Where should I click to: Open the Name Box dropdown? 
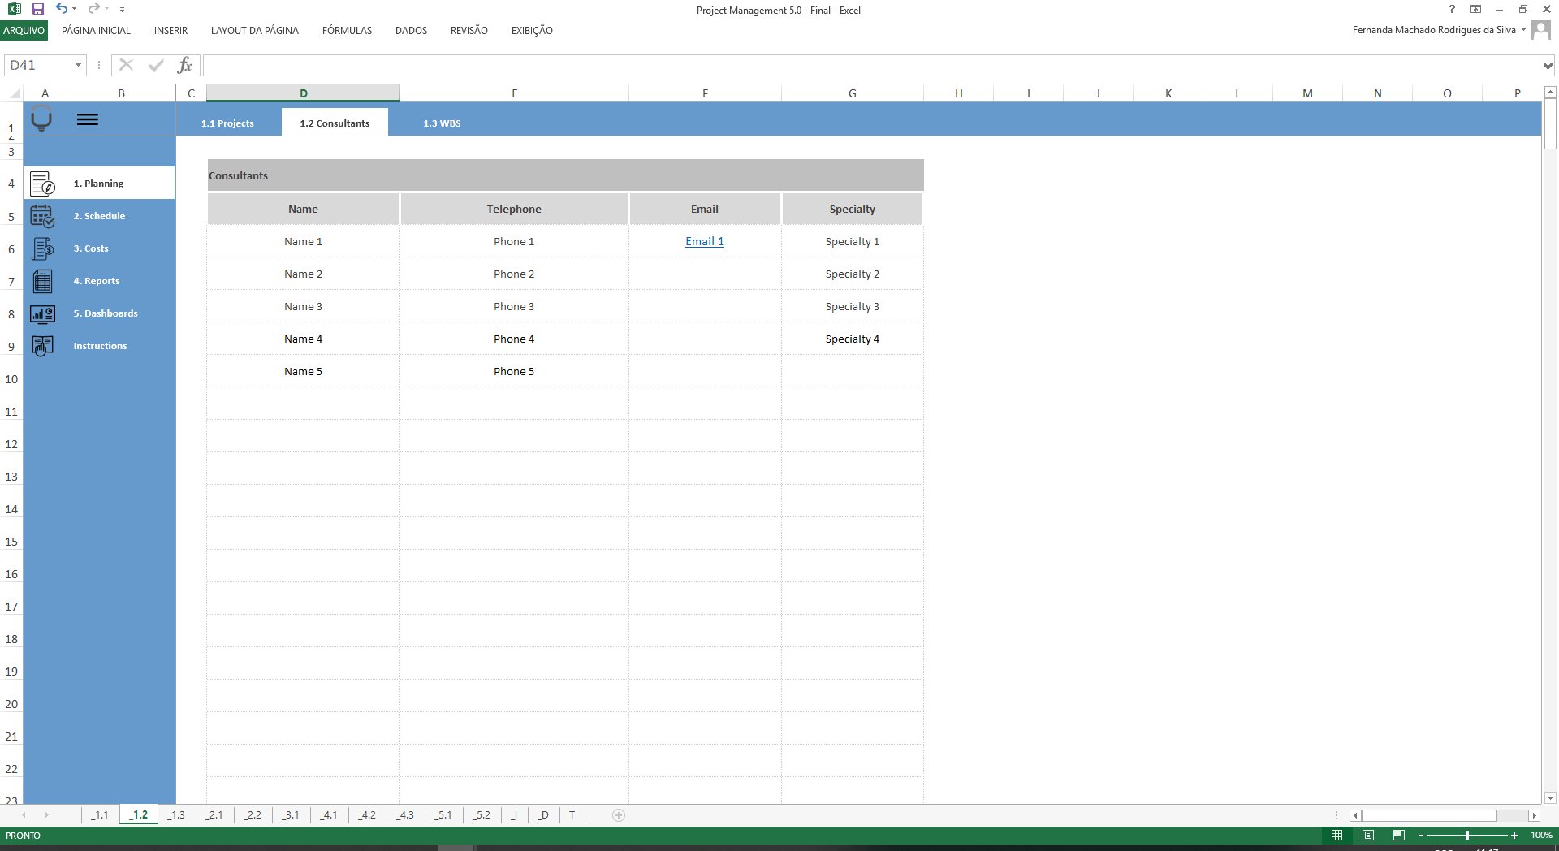pos(77,65)
